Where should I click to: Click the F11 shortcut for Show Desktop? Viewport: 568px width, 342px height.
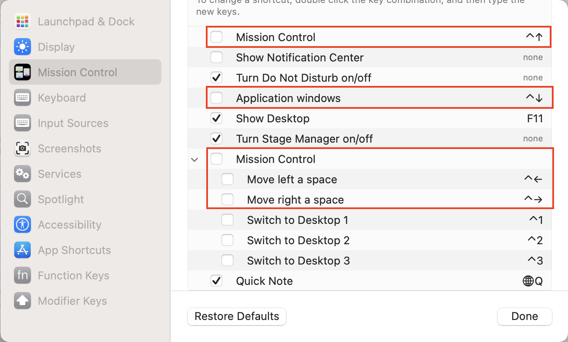(535, 119)
